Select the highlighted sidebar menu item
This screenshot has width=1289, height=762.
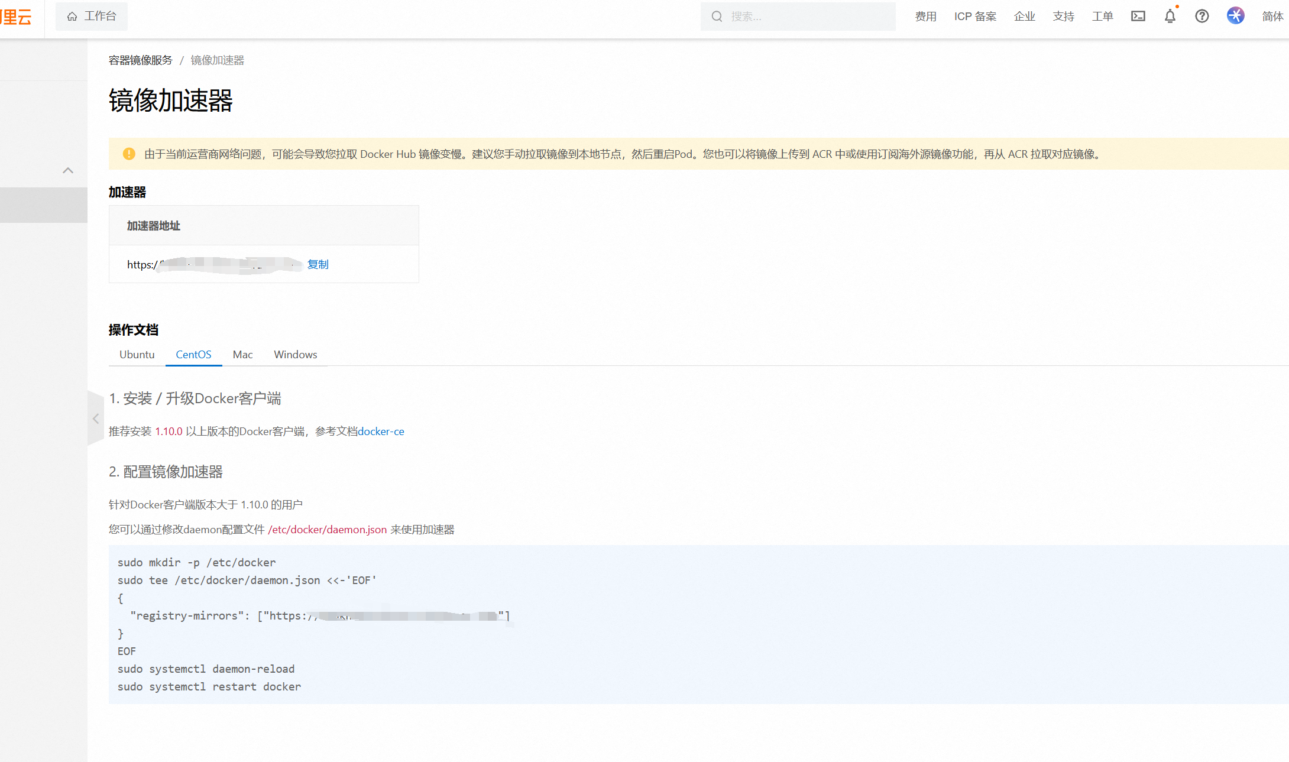[x=44, y=205]
